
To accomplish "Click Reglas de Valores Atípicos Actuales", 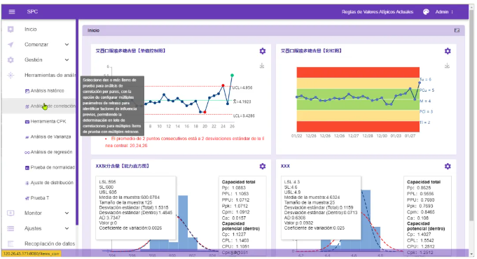I will [378, 12].
